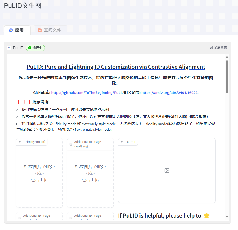Open the 空间文件 tab
Screen dimensions: 238x230
[x=50, y=30]
